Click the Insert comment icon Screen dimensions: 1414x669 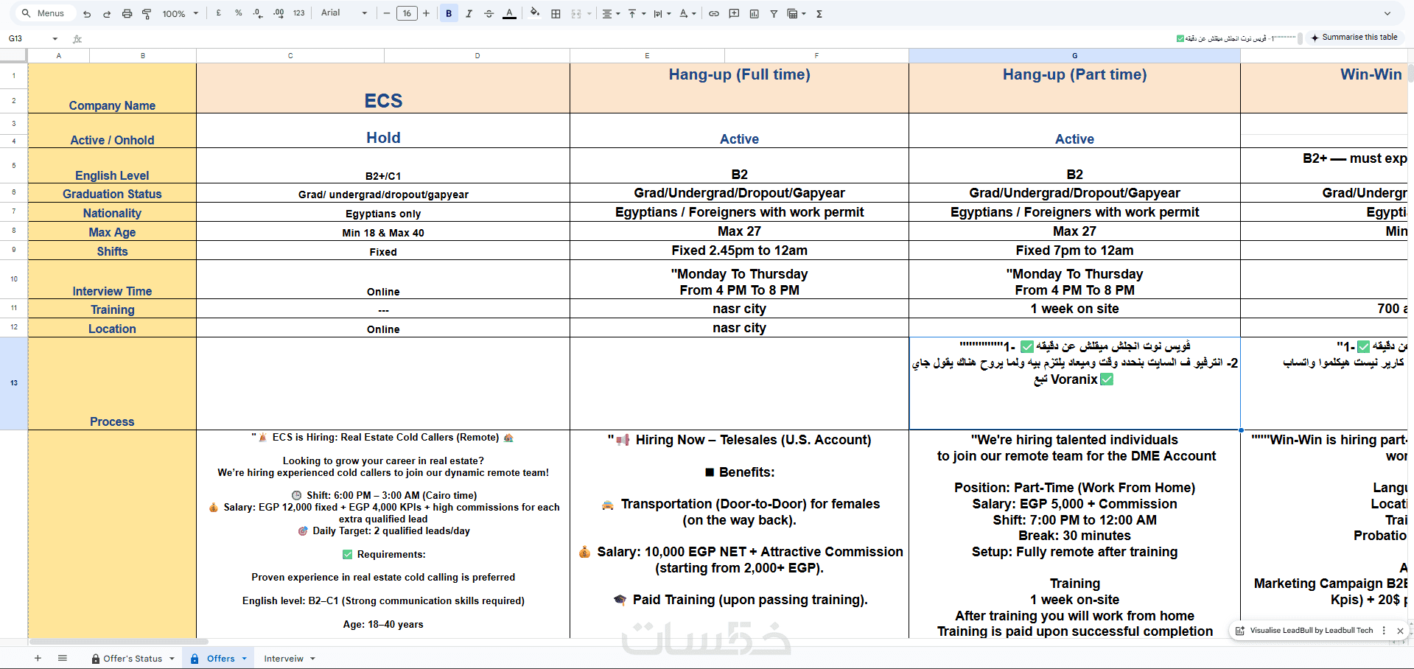pos(734,13)
